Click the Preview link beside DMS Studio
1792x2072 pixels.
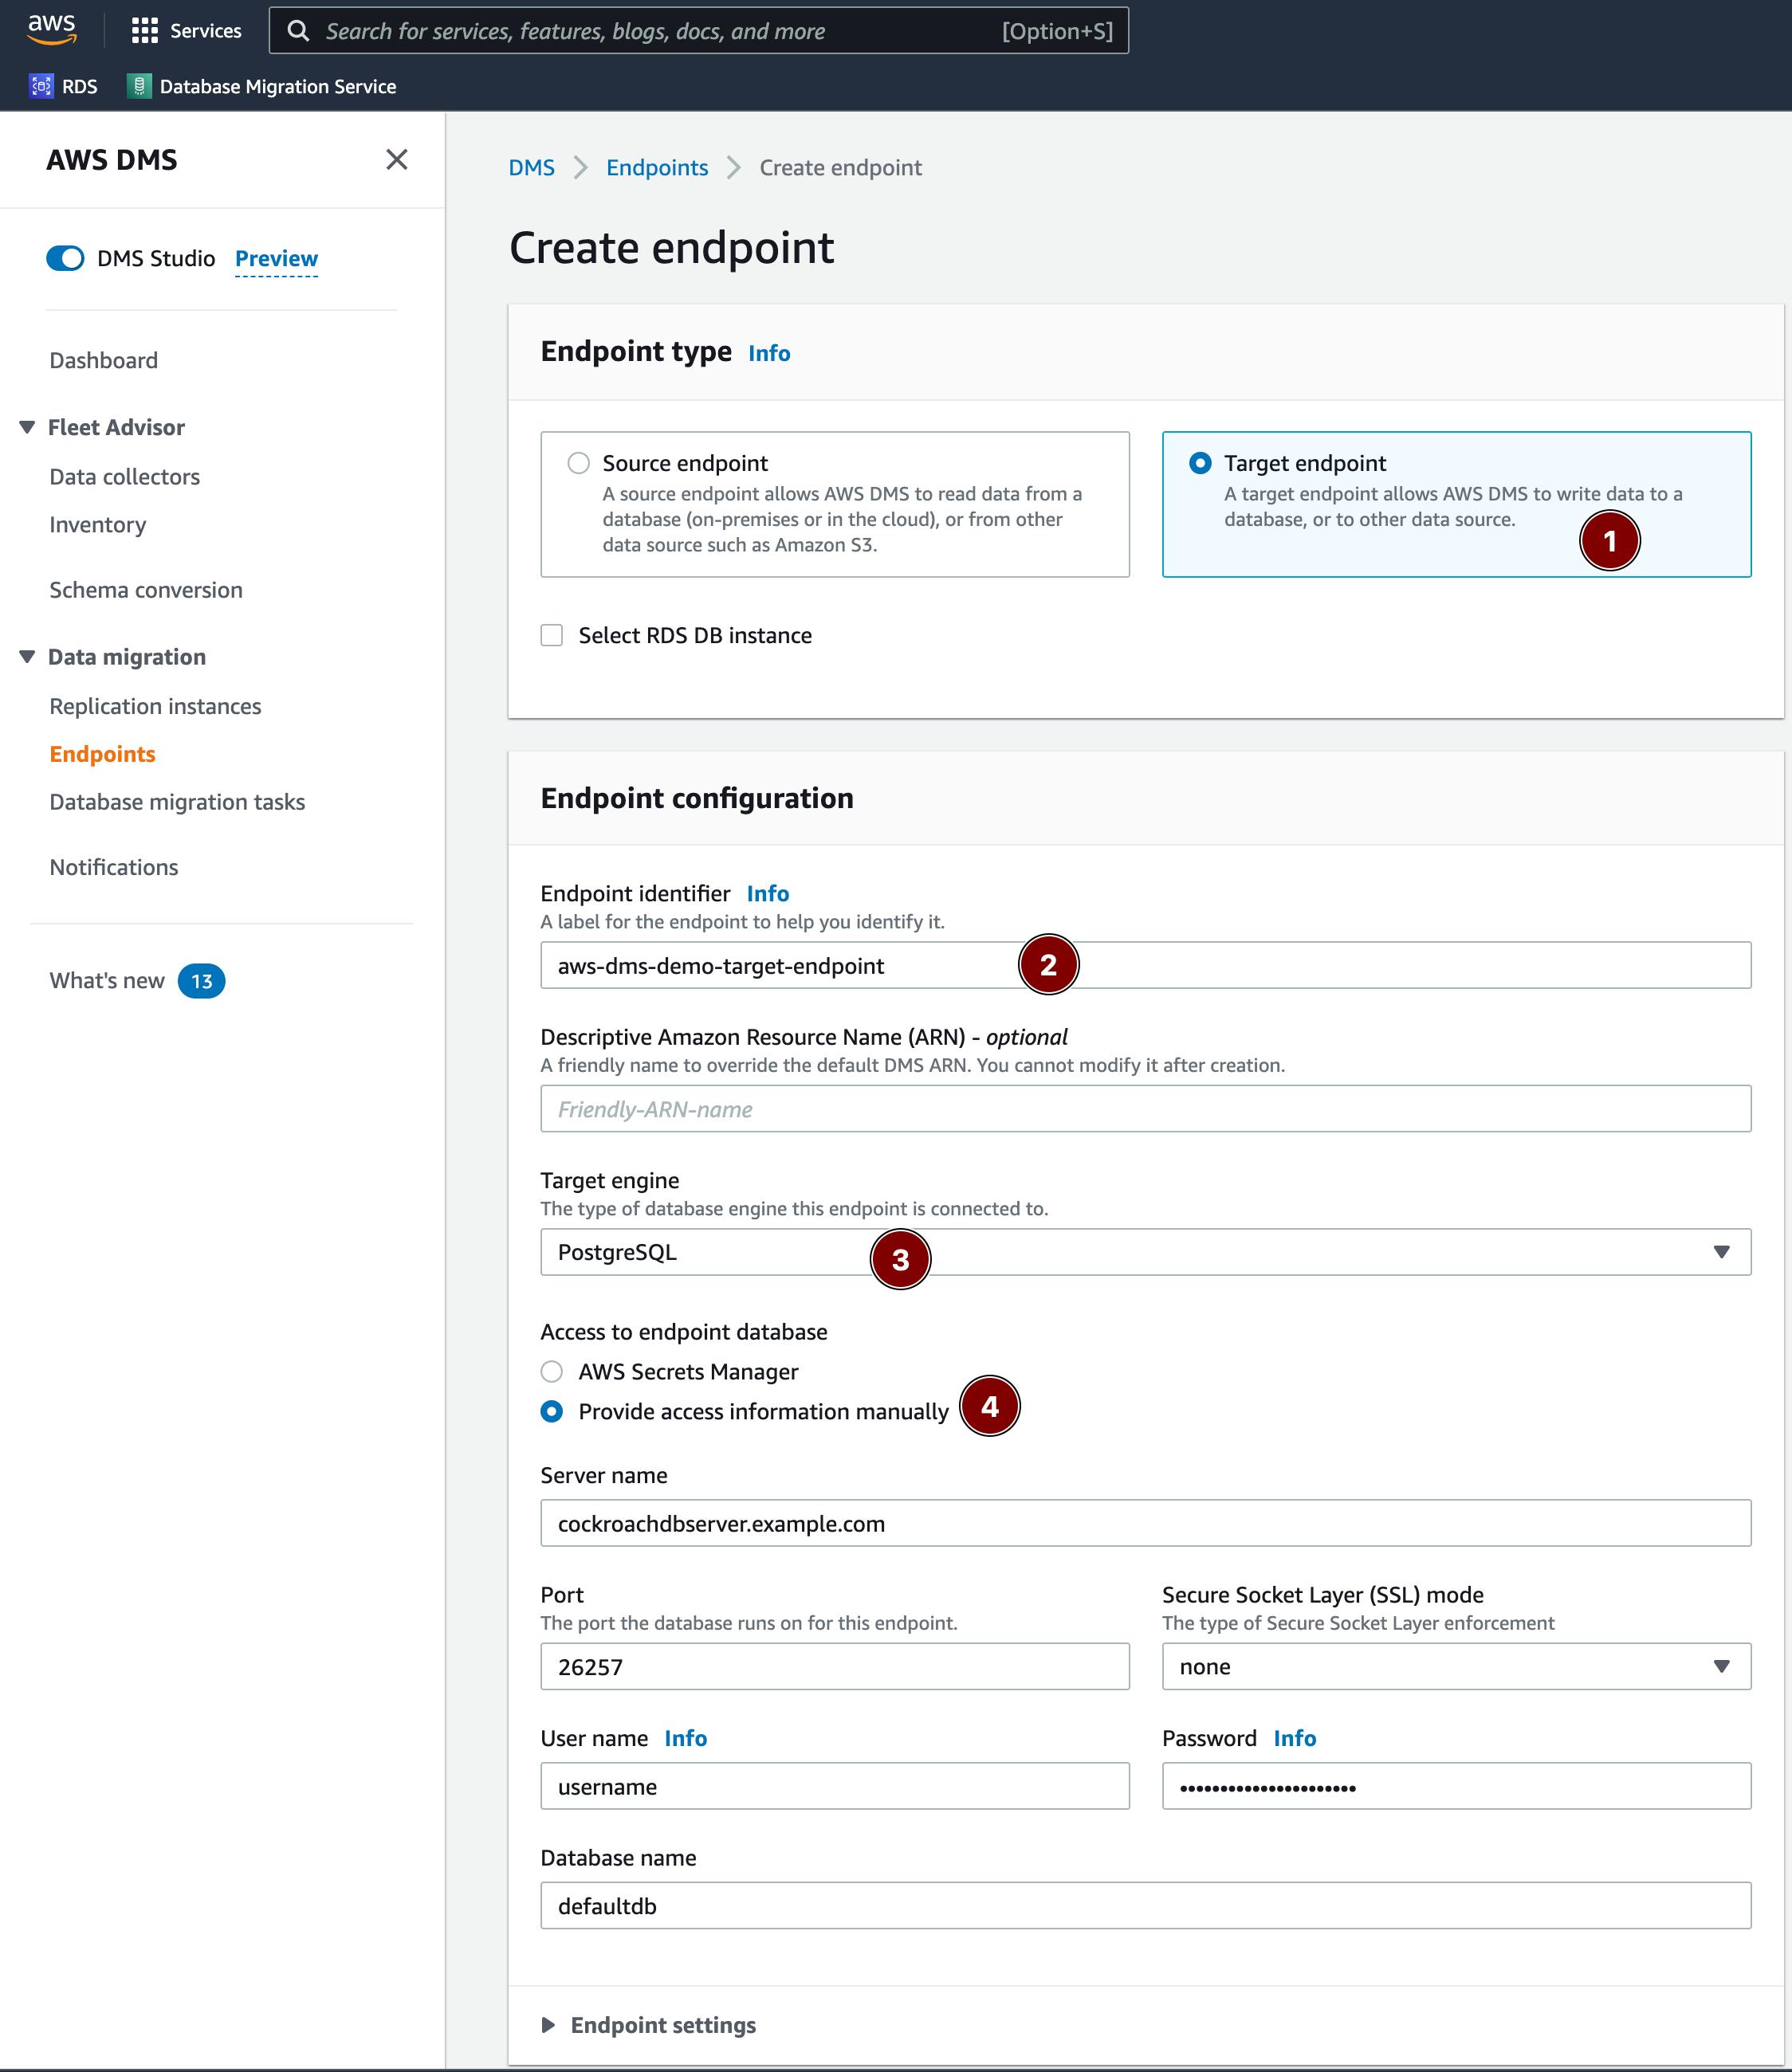click(276, 258)
